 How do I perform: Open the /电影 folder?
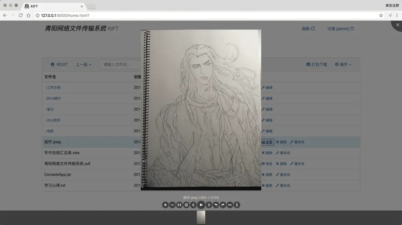click(x=50, y=131)
